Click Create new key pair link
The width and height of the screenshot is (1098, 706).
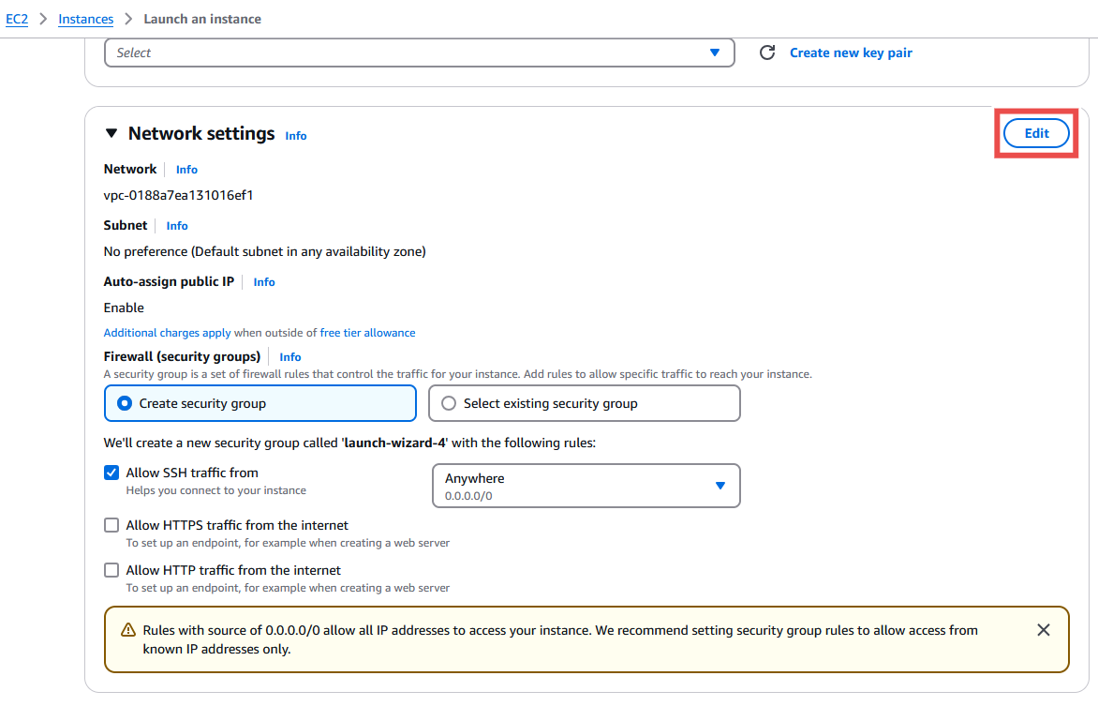pos(851,53)
